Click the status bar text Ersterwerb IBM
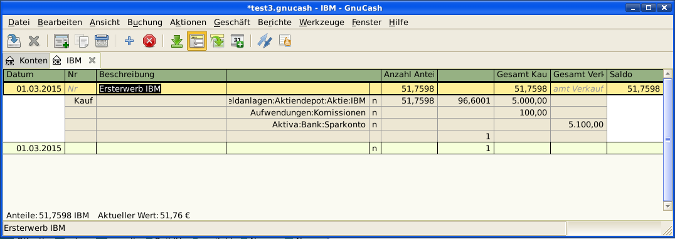The height and width of the screenshot is (239, 675). (x=34, y=228)
